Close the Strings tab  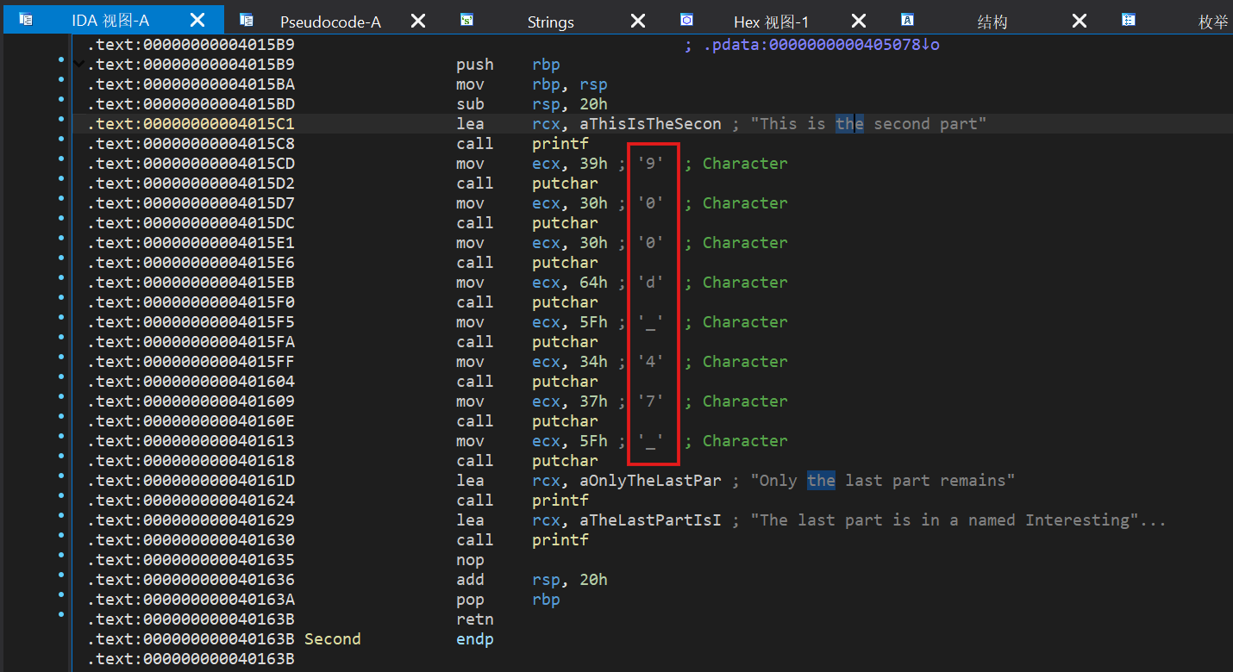pyautogui.click(x=637, y=21)
